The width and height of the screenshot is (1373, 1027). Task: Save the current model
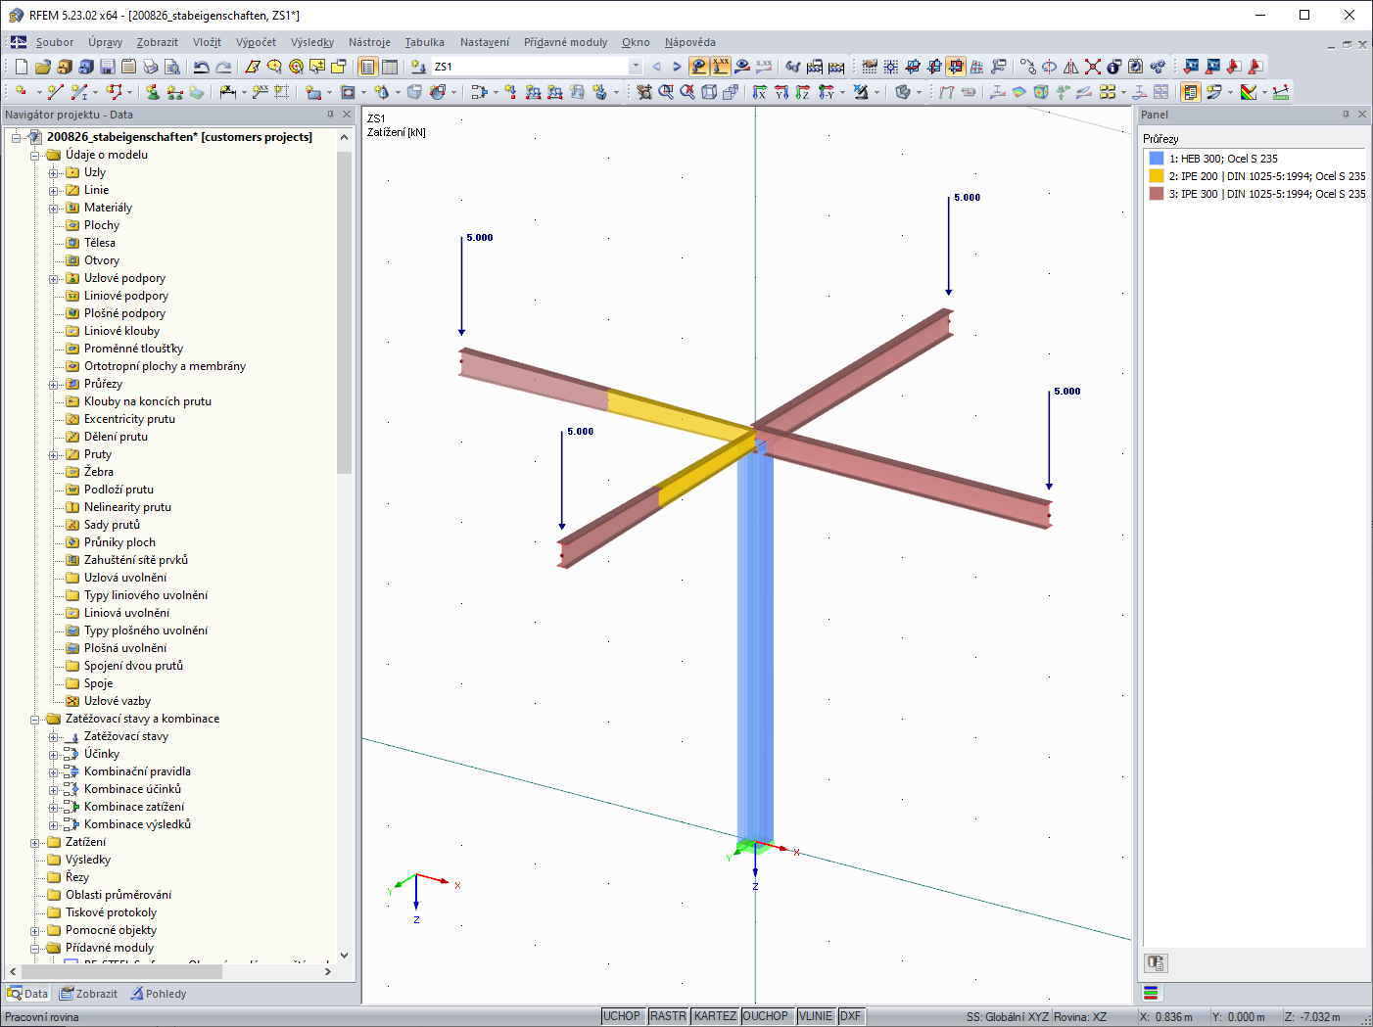tap(107, 67)
